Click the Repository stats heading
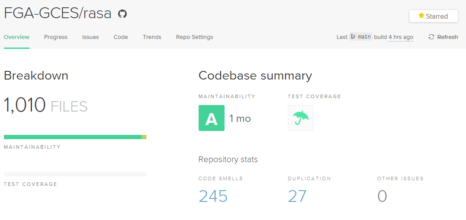Screen dimensions: 466x220 coord(228,159)
